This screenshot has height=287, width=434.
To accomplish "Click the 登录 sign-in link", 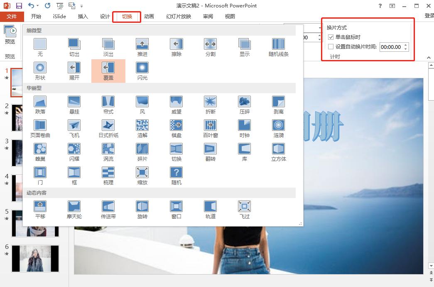I will [429, 16].
